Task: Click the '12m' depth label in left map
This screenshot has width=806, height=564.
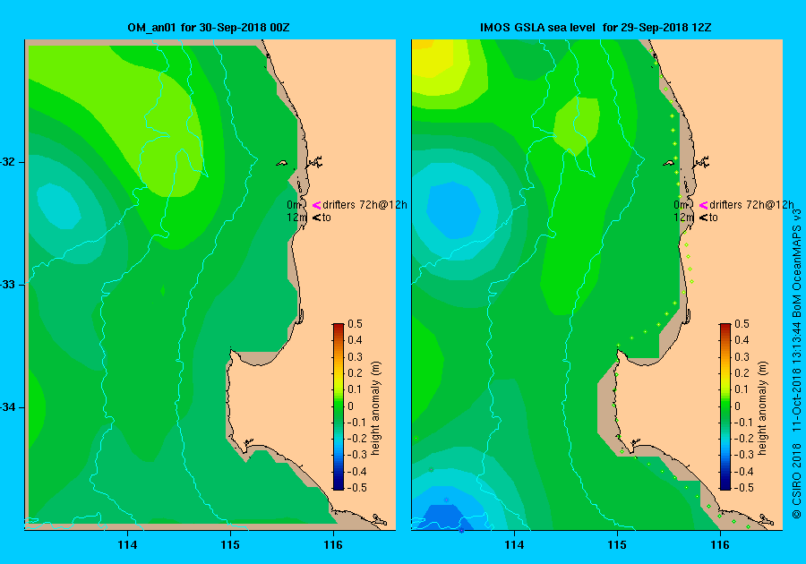Action: (297, 218)
